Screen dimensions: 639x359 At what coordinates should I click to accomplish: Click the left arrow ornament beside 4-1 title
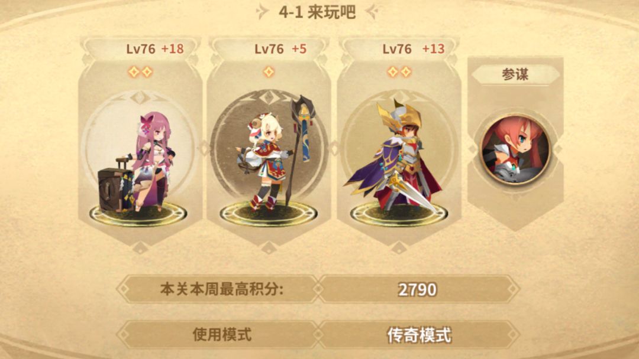click(263, 12)
